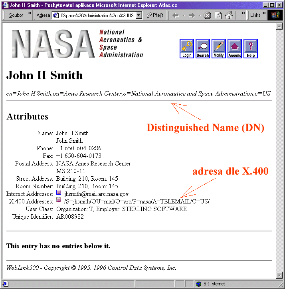Open the Help question mark icon
The height and width of the screenshot is (289, 285).
[x=251, y=49]
